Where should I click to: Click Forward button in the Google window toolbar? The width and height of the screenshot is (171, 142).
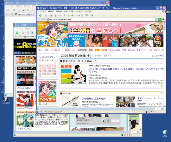tap(14, 10)
